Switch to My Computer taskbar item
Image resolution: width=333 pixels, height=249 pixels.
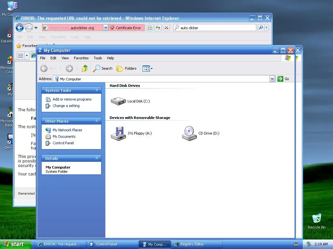pos(154,244)
